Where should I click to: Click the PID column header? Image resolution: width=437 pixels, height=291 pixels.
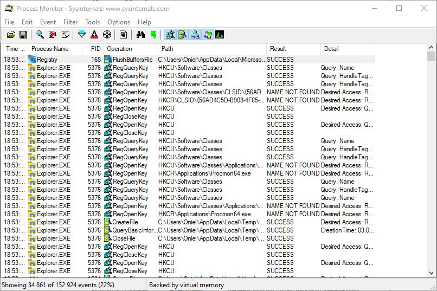click(x=93, y=49)
